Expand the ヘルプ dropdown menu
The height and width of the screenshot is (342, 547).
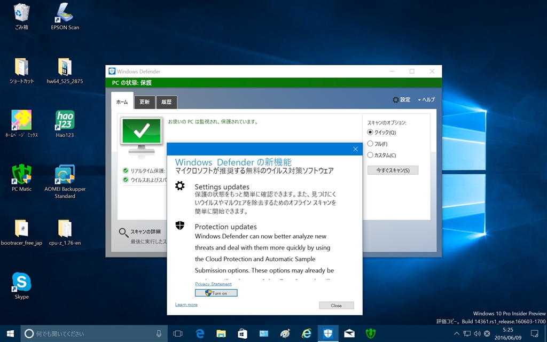(x=427, y=100)
